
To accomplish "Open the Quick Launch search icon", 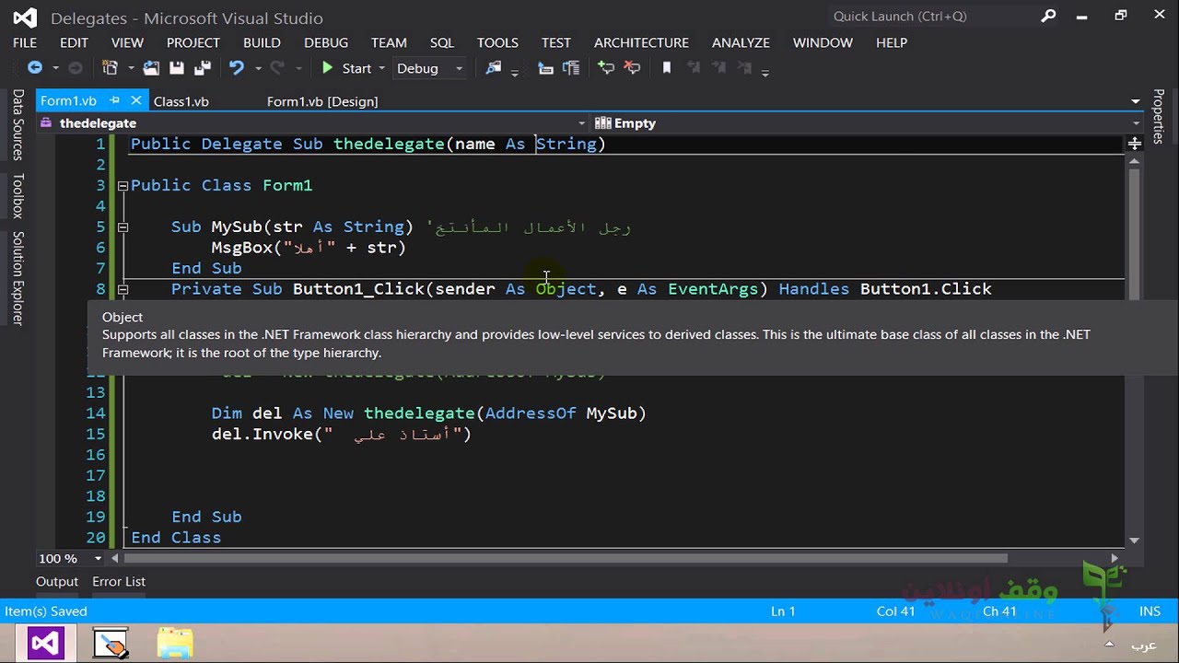I will (x=1049, y=17).
